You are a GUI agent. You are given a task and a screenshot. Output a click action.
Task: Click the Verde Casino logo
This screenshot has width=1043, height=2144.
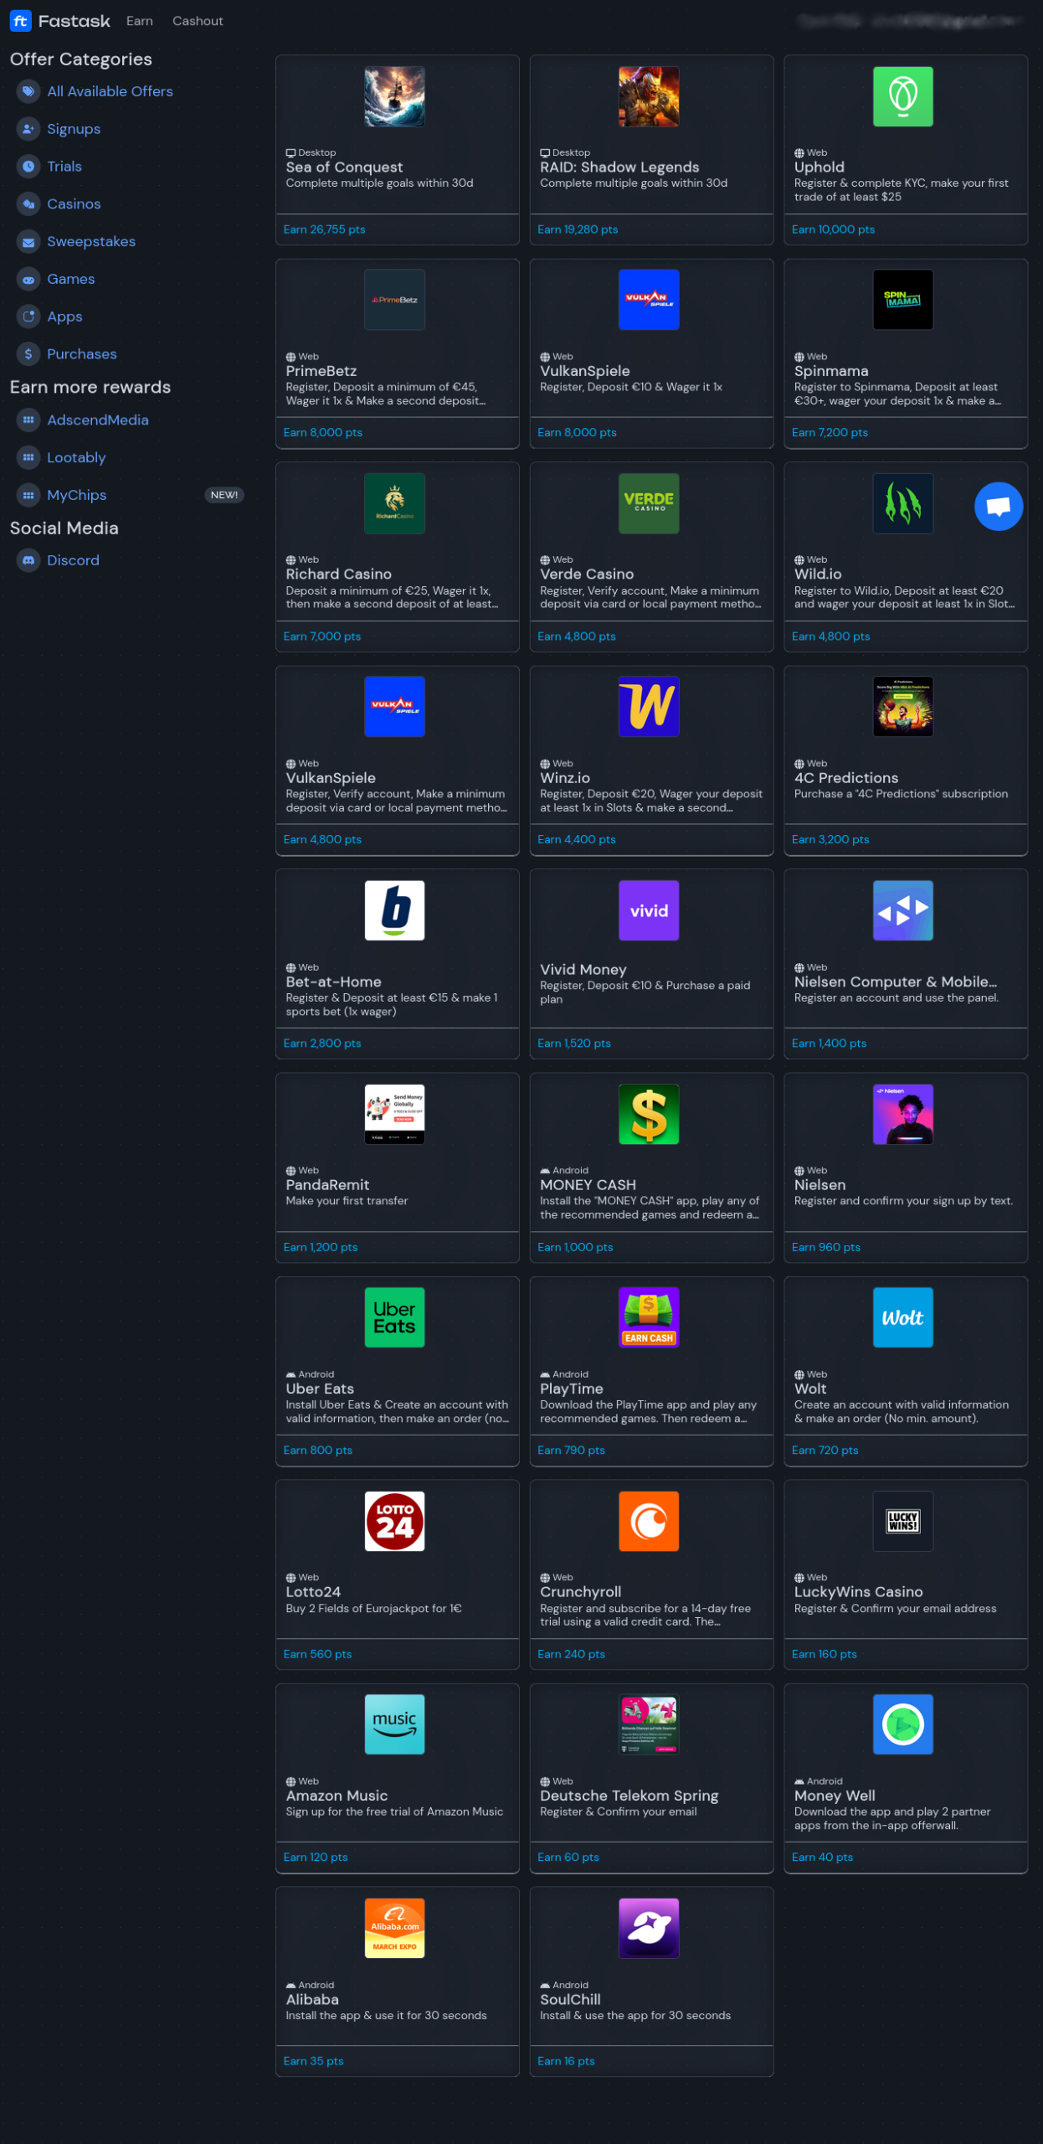click(649, 503)
